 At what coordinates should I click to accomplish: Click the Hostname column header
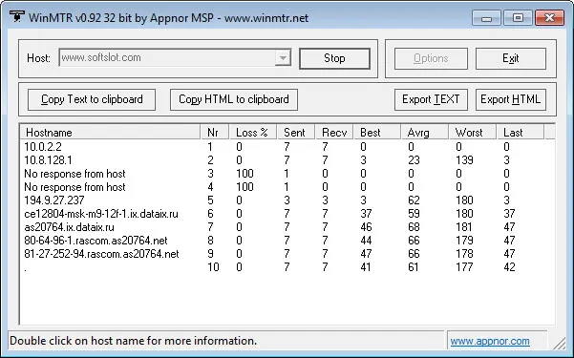tap(110, 132)
